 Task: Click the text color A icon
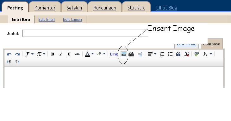point(88,54)
